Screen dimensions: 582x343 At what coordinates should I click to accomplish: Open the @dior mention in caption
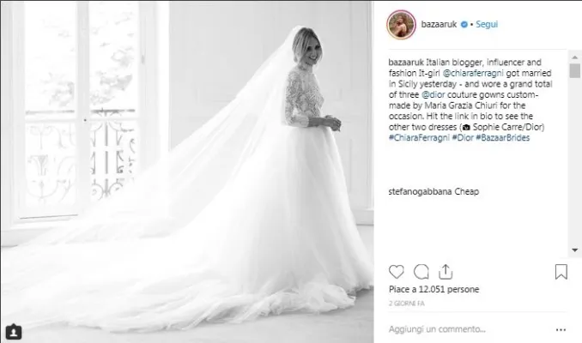click(433, 94)
